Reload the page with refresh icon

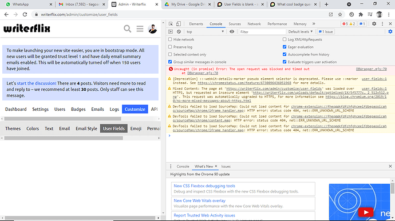coord(25,15)
